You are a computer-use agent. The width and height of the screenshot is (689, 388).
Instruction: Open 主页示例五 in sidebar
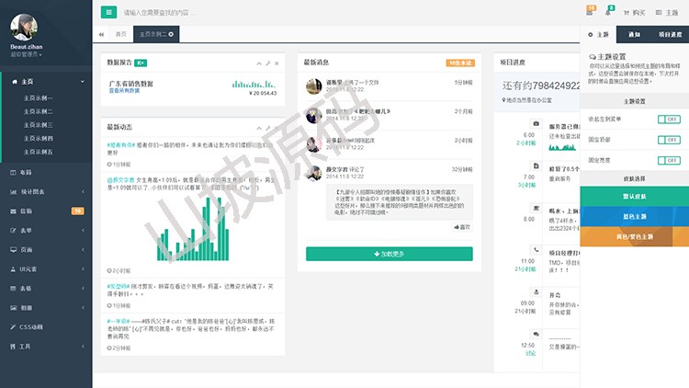(x=39, y=152)
